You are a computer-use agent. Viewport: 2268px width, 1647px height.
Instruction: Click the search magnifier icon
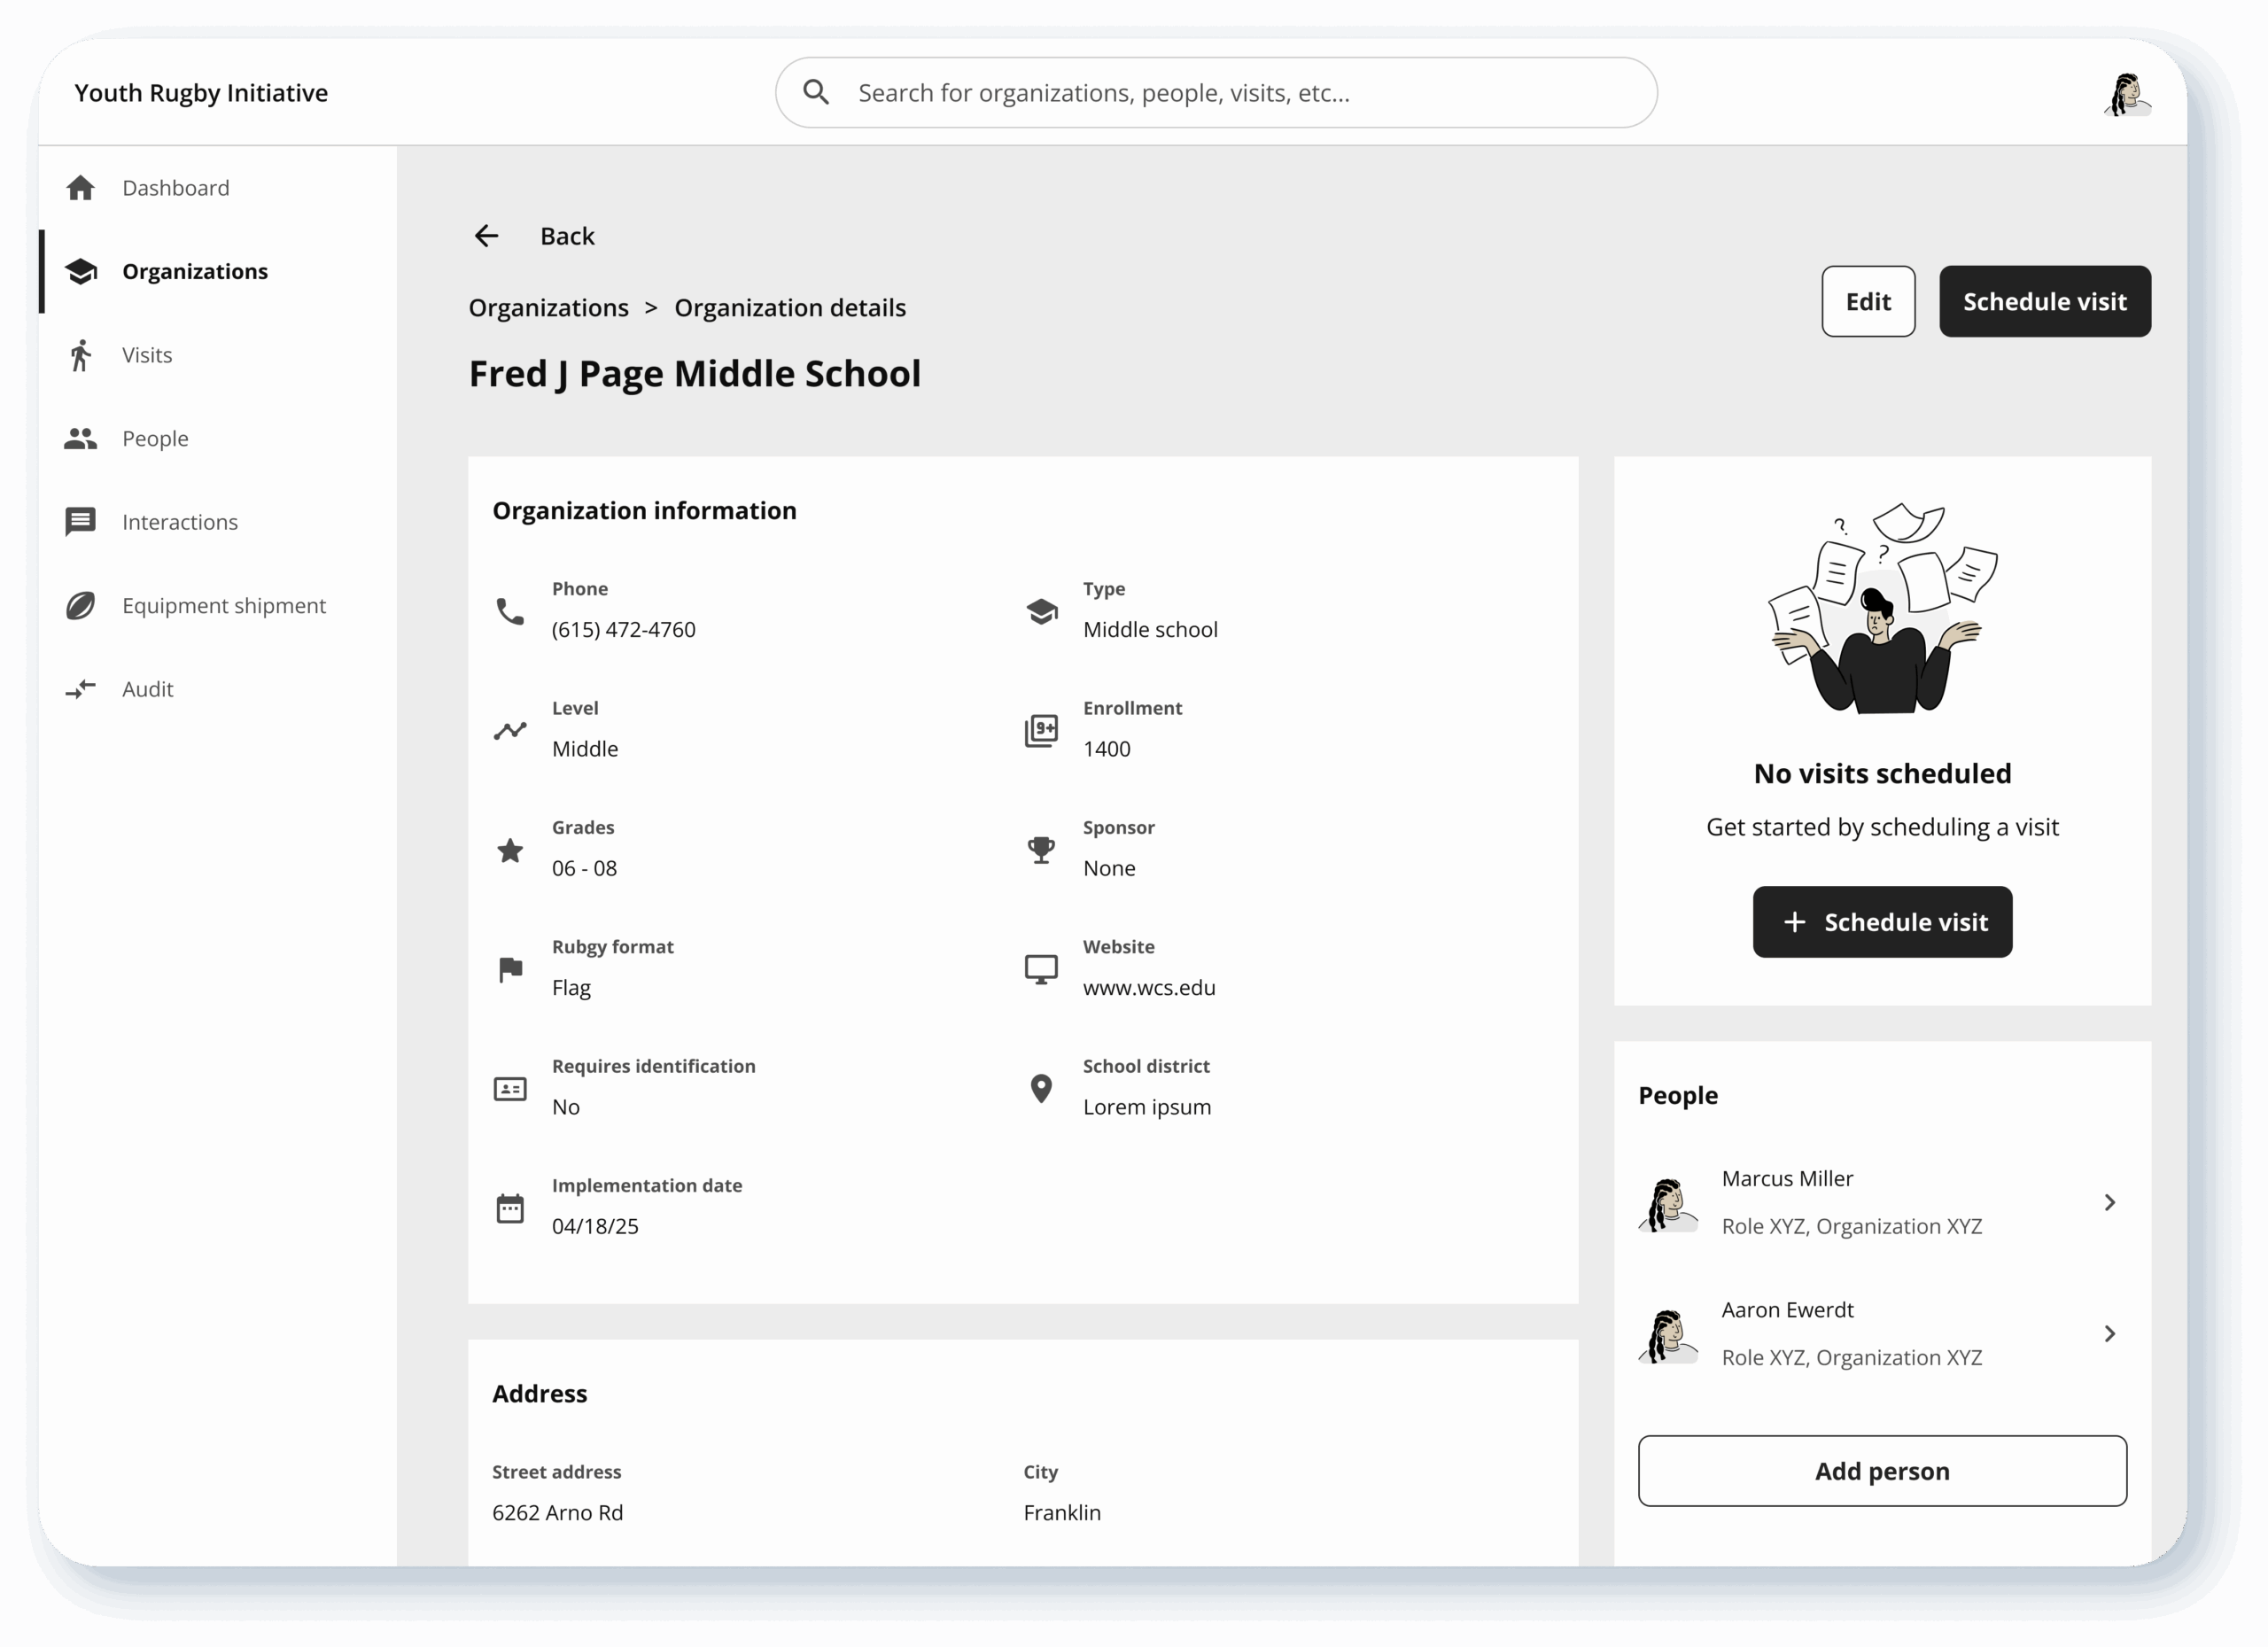pyautogui.click(x=816, y=93)
